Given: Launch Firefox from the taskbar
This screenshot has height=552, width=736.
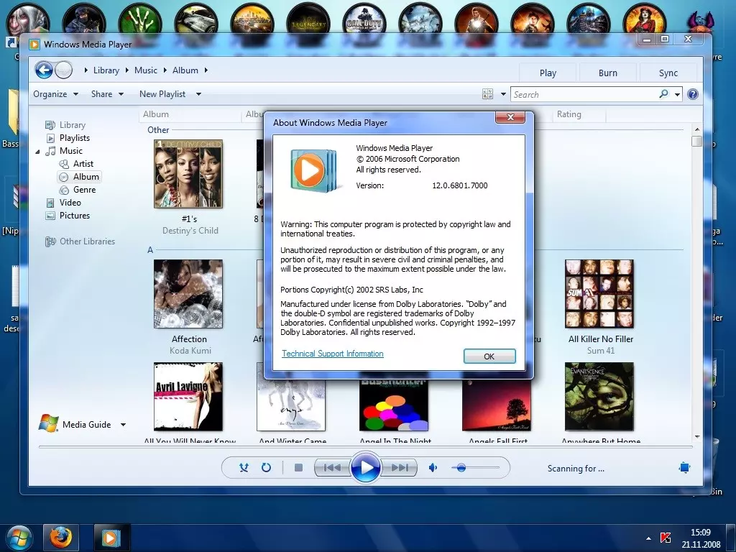Looking at the screenshot, I should click(x=61, y=537).
